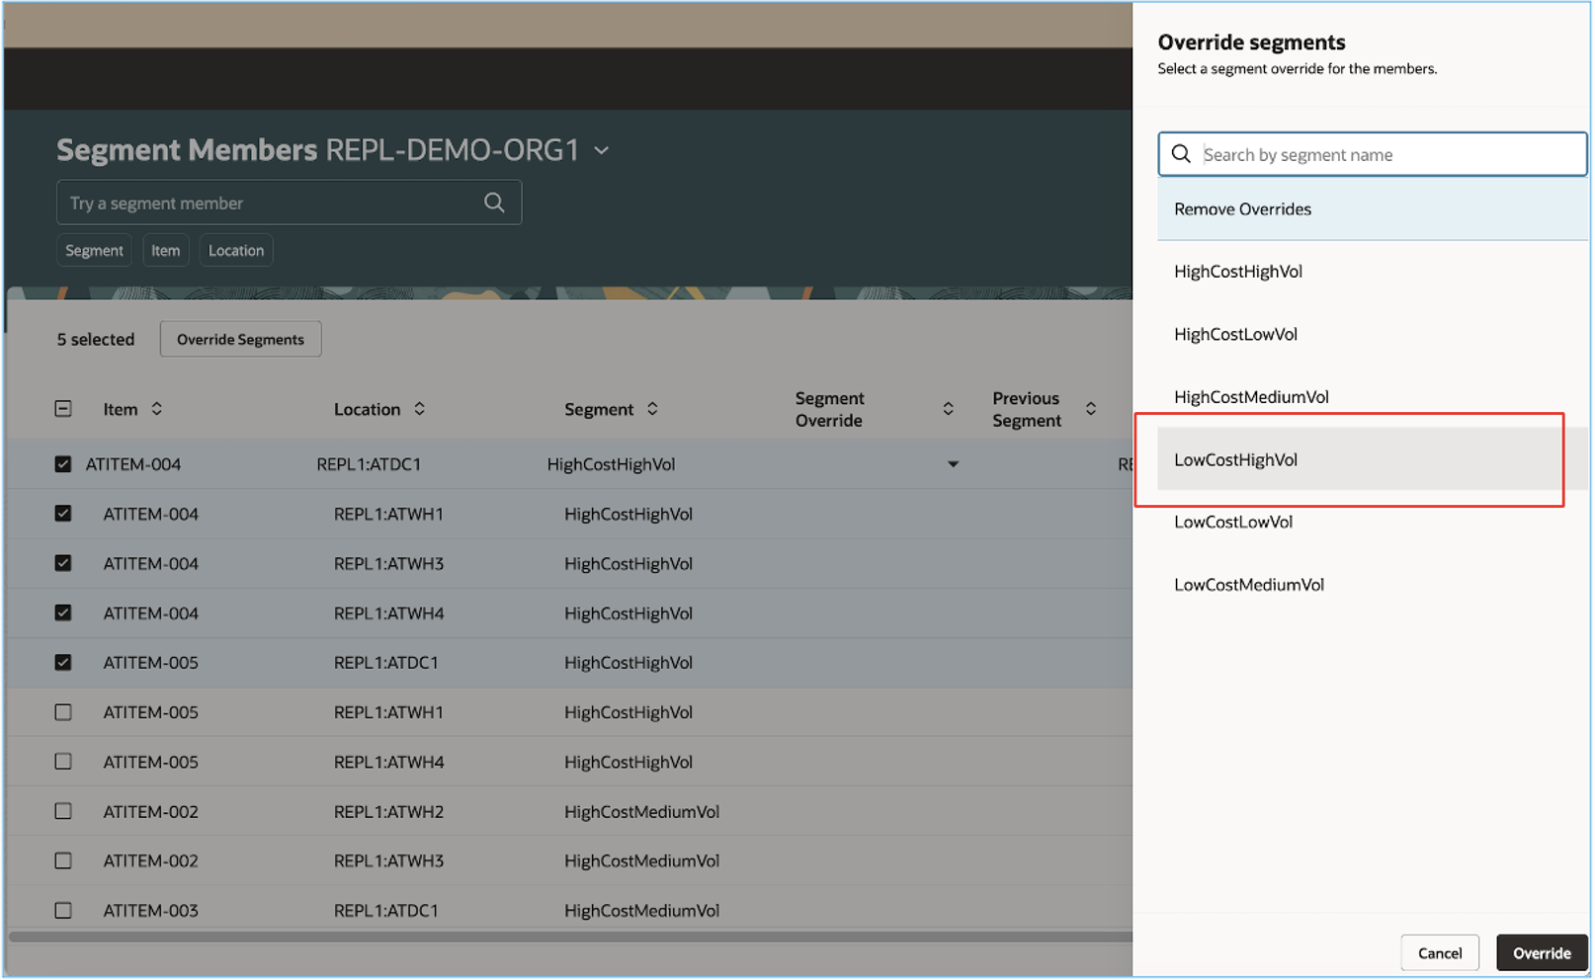
Task: Sort the Previous Segment column
Action: (x=1091, y=408)
